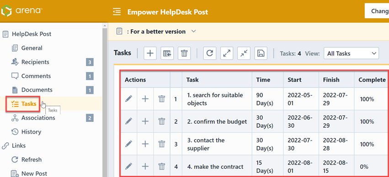Click the finish date 2022-08-28 cell
Screen dimensions: 389x177
point(336,144)
